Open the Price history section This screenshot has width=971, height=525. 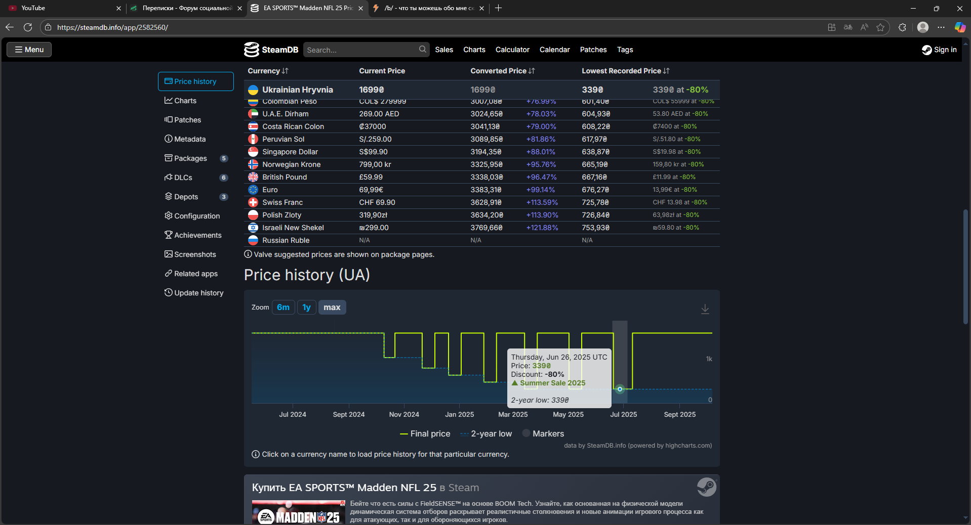point(196,81)
